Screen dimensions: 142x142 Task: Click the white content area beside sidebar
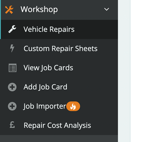pyautogui.click(x=136, y=71)
